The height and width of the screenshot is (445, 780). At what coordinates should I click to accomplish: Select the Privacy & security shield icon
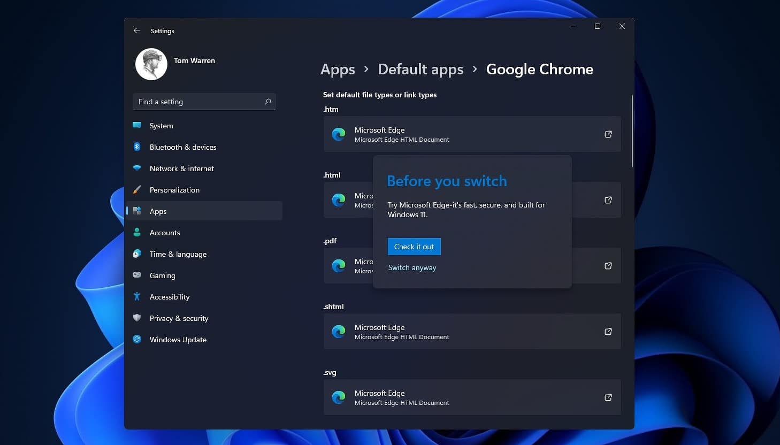[137, 318]
